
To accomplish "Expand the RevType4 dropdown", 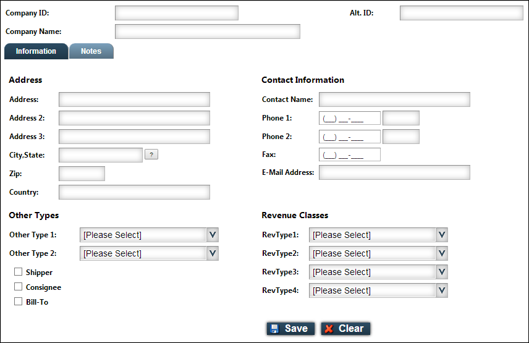I will click(441, 290).
